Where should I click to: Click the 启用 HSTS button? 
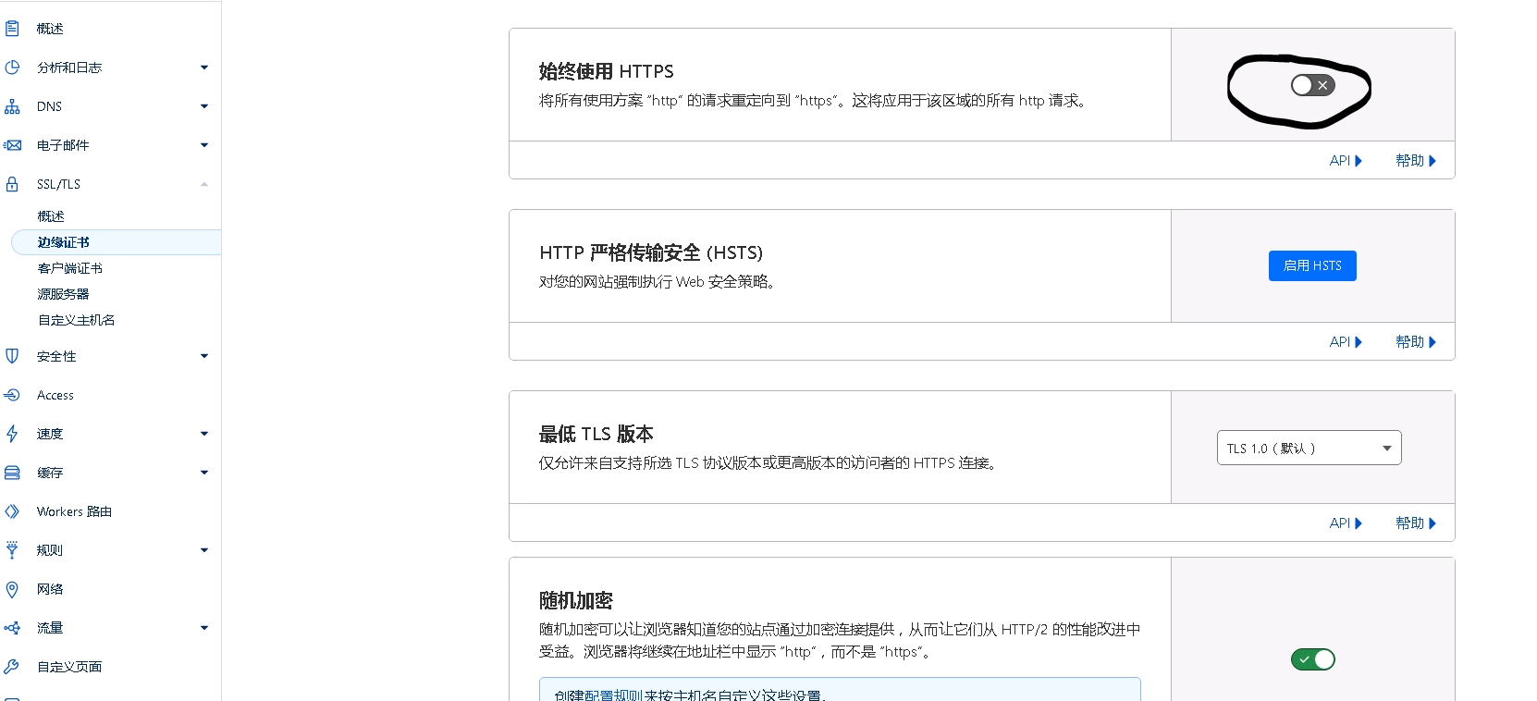click(x=1312, y=265)
